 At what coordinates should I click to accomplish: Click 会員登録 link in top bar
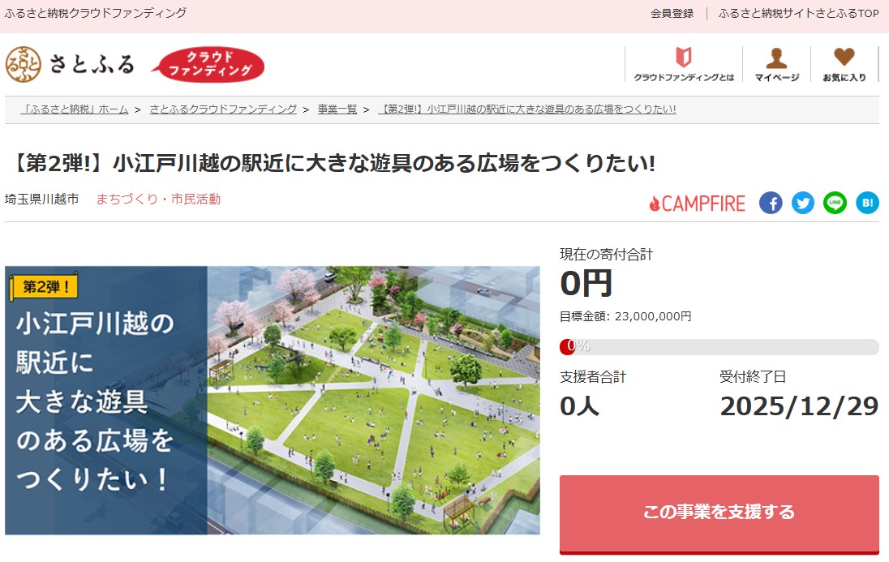click(x=672, y=13)
